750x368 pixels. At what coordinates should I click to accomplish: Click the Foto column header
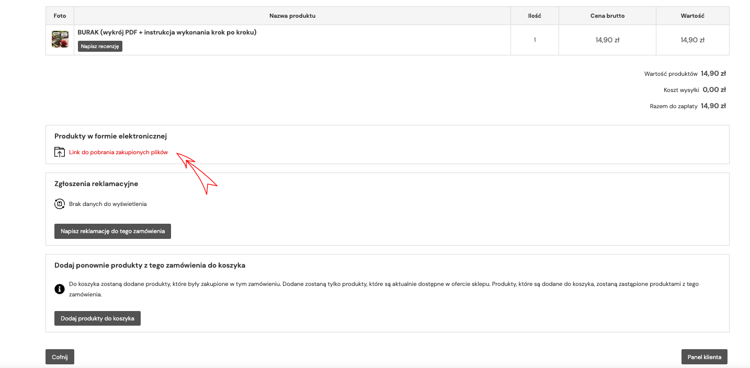tap(60, 16)
